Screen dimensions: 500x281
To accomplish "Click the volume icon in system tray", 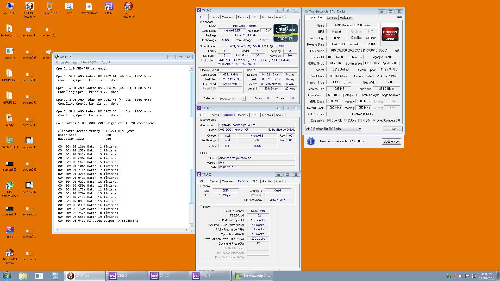I will (461, 276).
